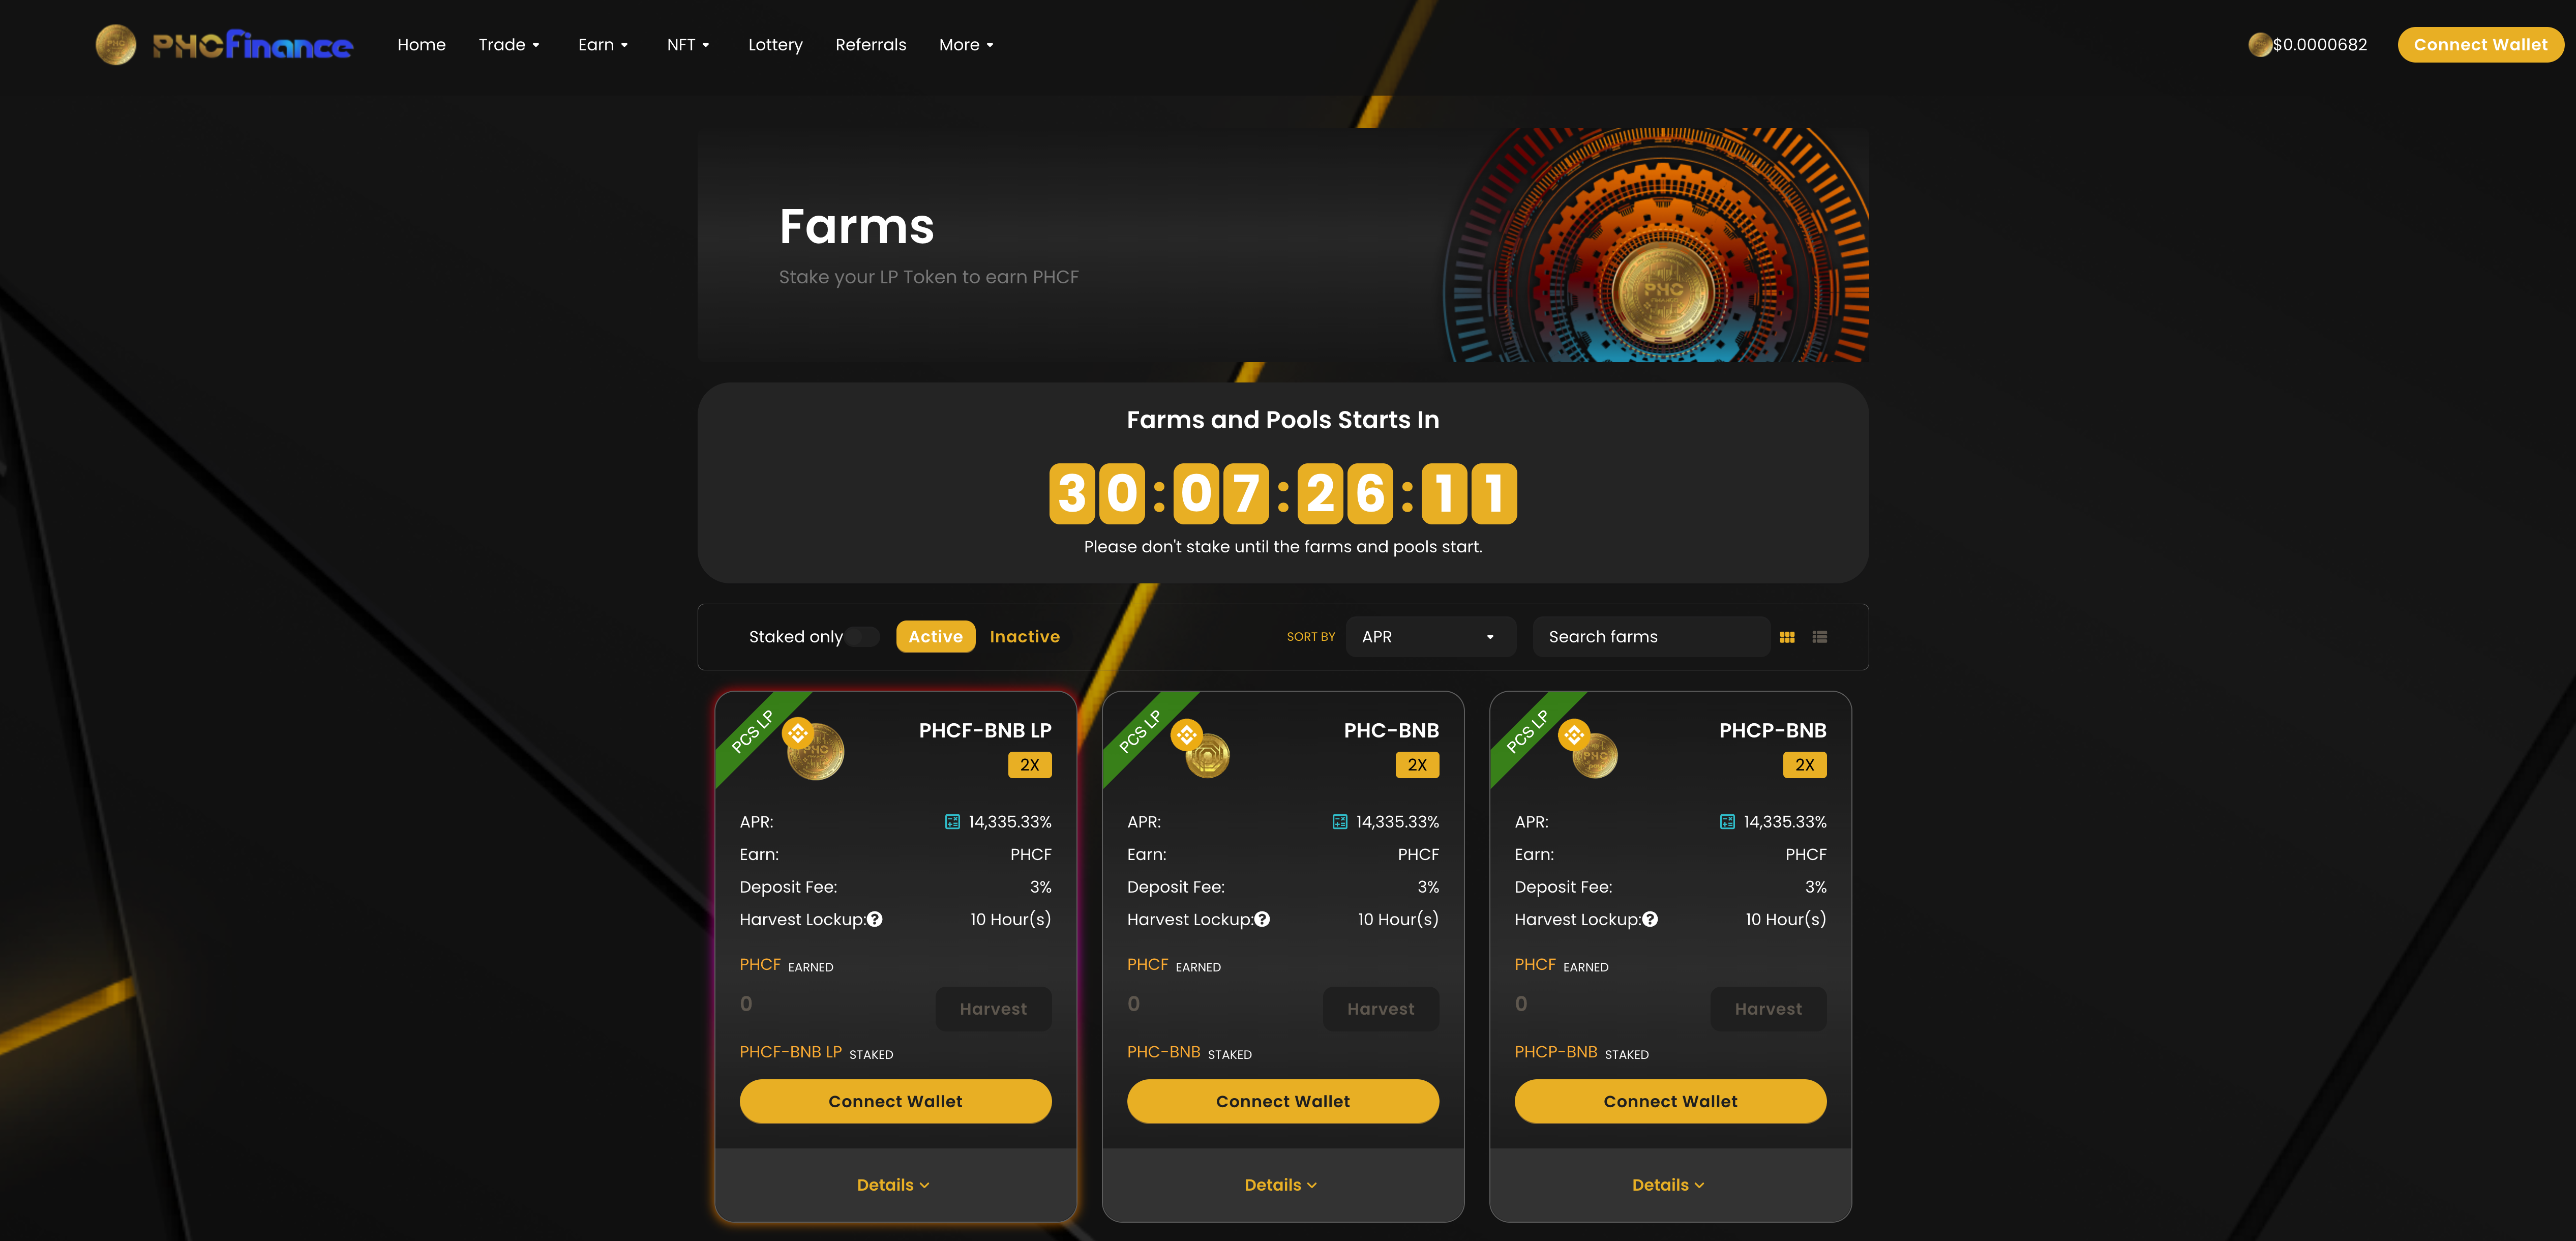The height and width of the screenshot is (1241, 2576).
Task: Open the Trade dropdown menu
Action: (x=508, y=45)
